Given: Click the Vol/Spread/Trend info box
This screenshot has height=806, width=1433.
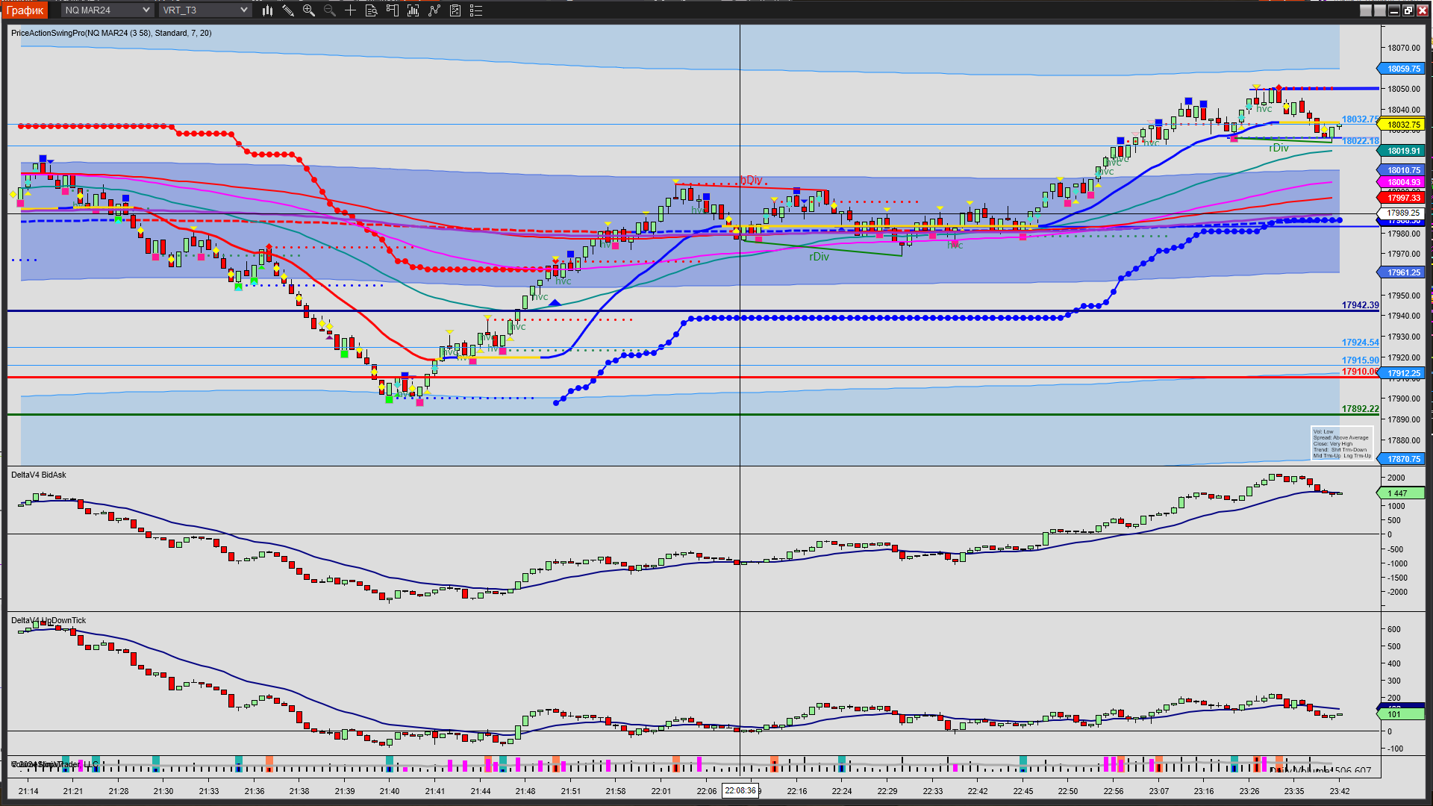Looking at the screenshot, I should coord(1342,444).
